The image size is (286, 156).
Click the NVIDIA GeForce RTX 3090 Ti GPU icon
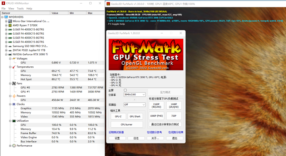coord(10,54)
